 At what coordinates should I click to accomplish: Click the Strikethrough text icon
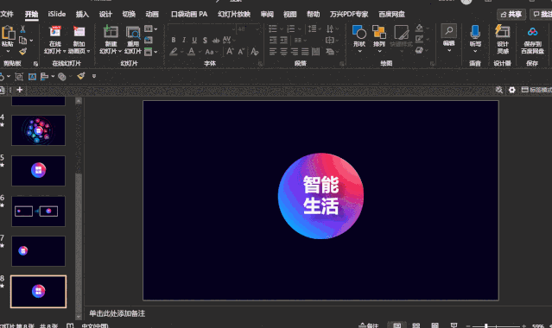[216, 41]
